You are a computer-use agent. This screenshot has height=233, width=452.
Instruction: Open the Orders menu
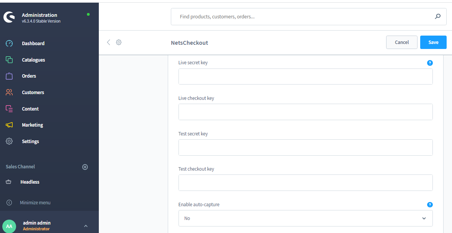(x=29, y=76)
